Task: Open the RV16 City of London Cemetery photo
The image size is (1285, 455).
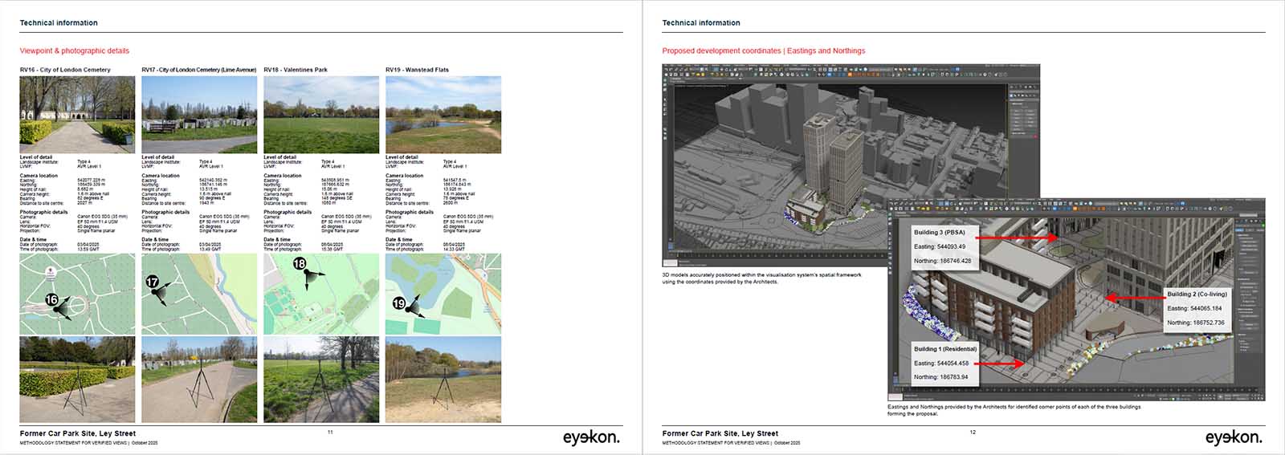Action: tap(77, 115)
